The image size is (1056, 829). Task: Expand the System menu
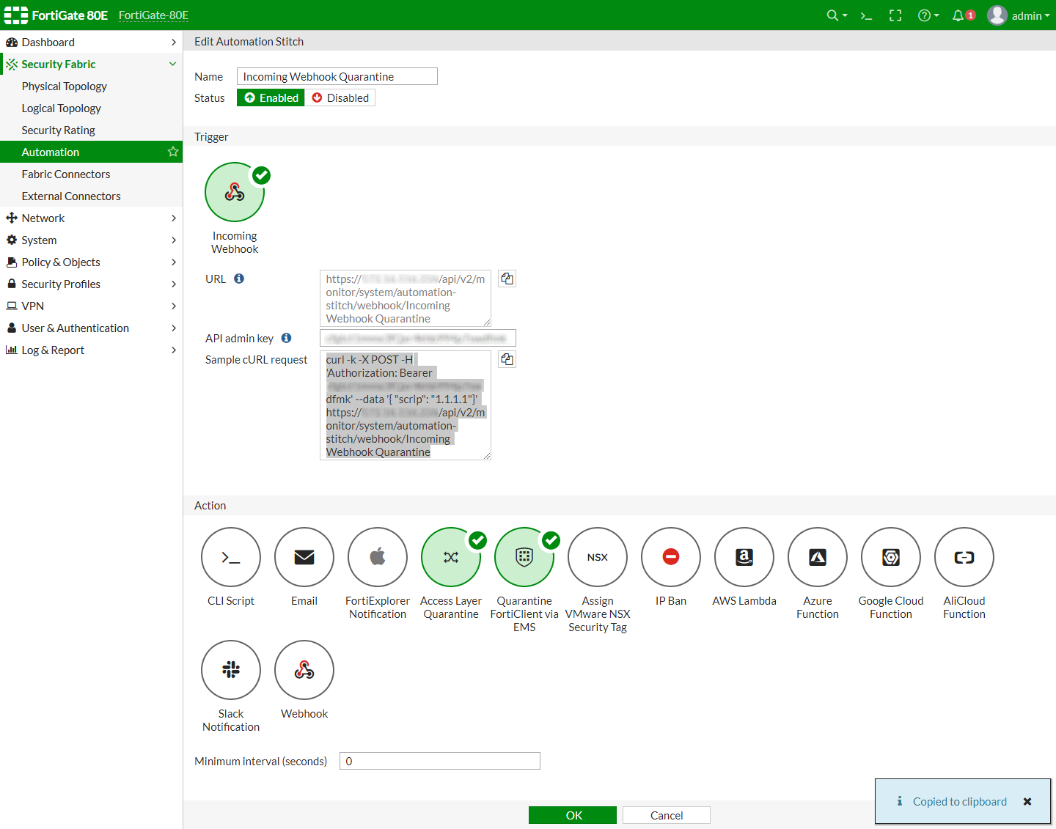(91, 240)
